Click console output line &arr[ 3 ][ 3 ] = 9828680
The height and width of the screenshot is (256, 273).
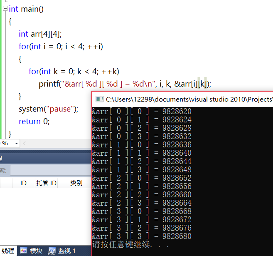142,236
